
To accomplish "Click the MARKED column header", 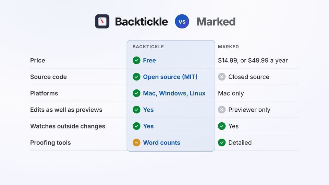I will pos(228,47).
